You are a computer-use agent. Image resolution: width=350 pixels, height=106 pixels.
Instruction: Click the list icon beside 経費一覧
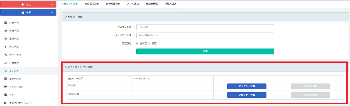click(6, 23)
